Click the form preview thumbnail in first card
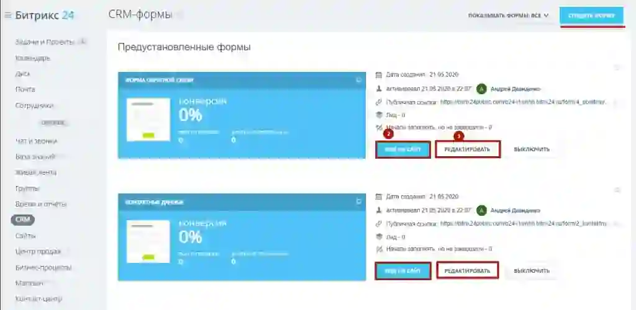This screenshot has width=636, height=310. 148,120
